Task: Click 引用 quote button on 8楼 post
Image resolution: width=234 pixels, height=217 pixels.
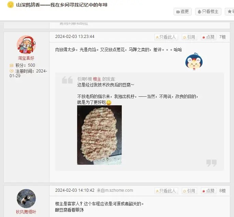Action: 189,191
